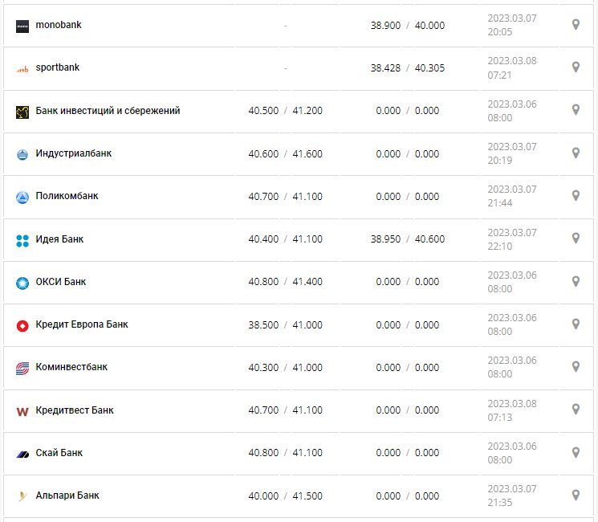The width and height of the screenshot is (598, 522).
Task: Click the map pin icon for monobank
Action: pos(576,25)
